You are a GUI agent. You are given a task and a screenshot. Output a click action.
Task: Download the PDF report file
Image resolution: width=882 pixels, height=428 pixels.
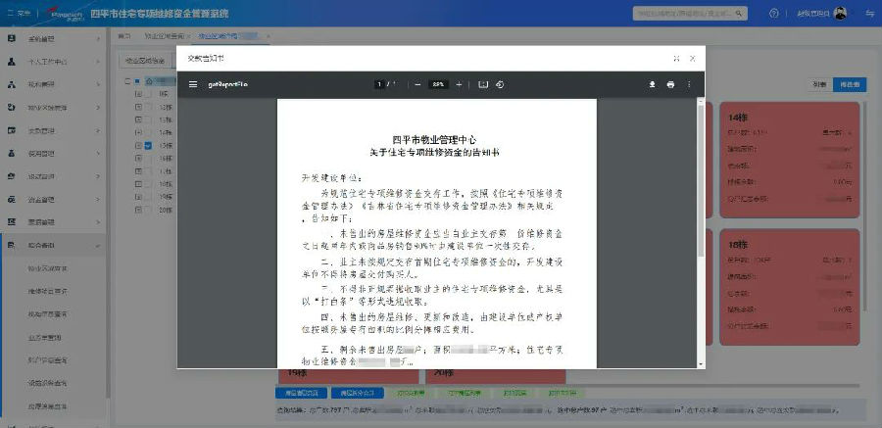click(x=653, y=84)
